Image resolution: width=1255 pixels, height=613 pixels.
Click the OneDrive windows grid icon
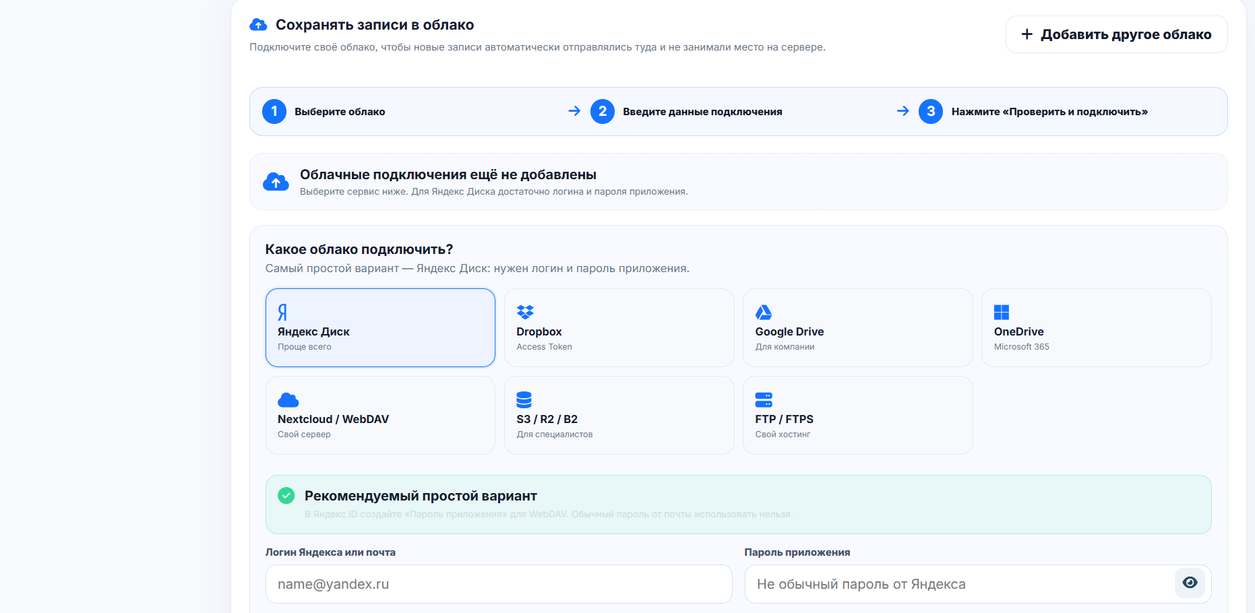click(x=1002, y=312)
